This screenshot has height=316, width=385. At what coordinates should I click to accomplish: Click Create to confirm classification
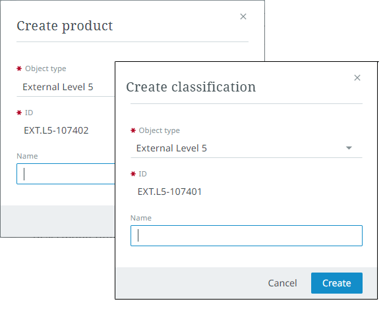tap(337, 283)
